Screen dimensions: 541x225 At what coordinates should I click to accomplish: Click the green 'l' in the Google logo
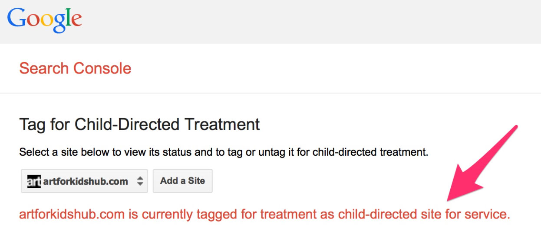[x=67, y=17]
